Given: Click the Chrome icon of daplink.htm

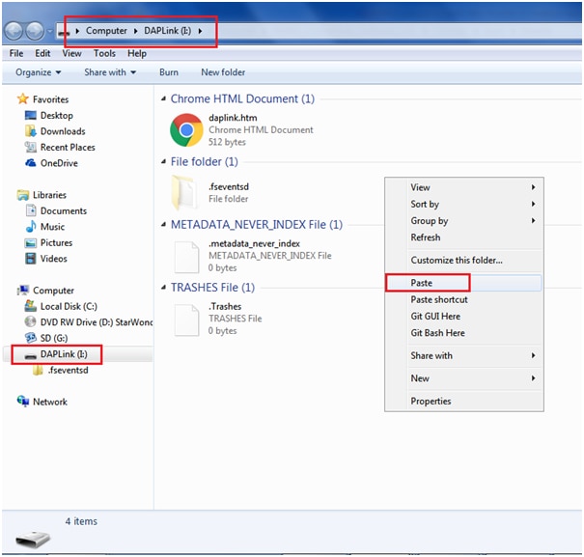Looking at the screenshot, I should (186, 129).
